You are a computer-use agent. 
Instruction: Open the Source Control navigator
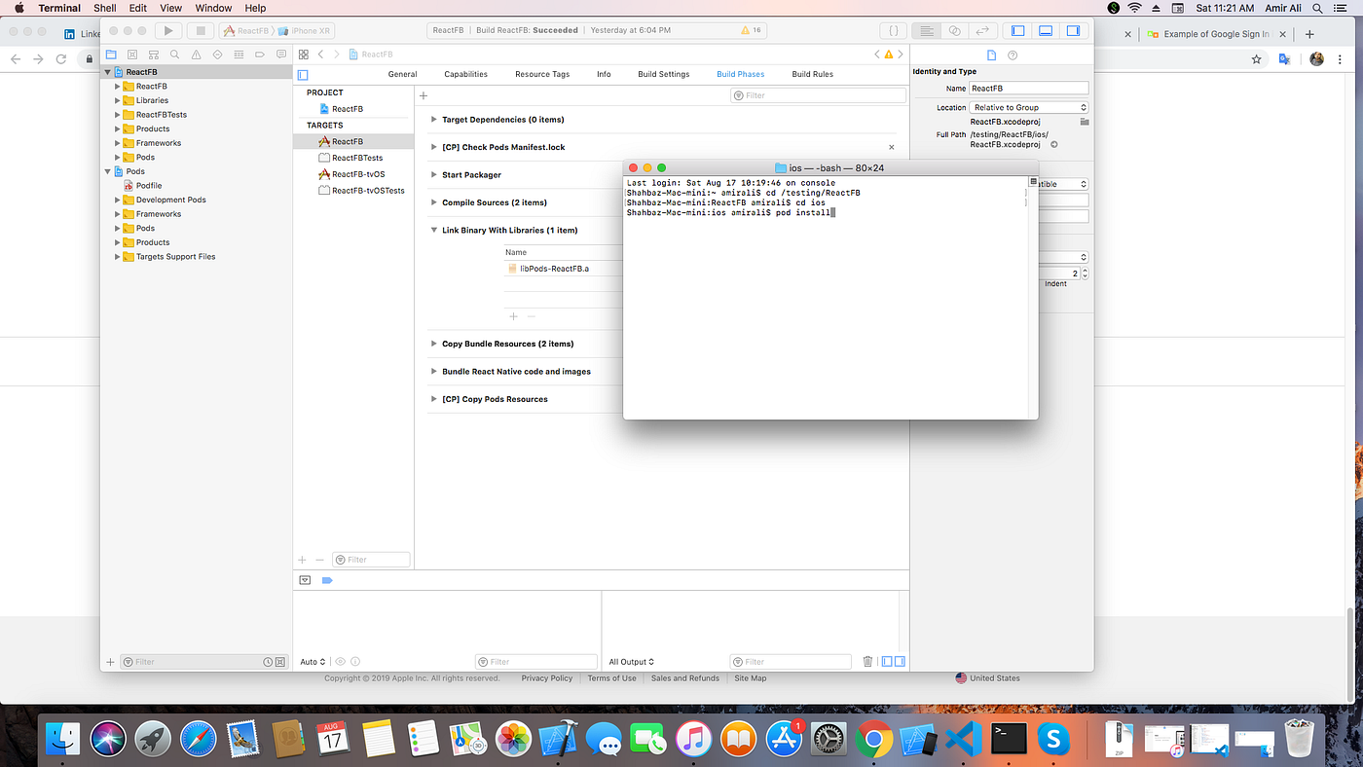(x=132, y=55)
